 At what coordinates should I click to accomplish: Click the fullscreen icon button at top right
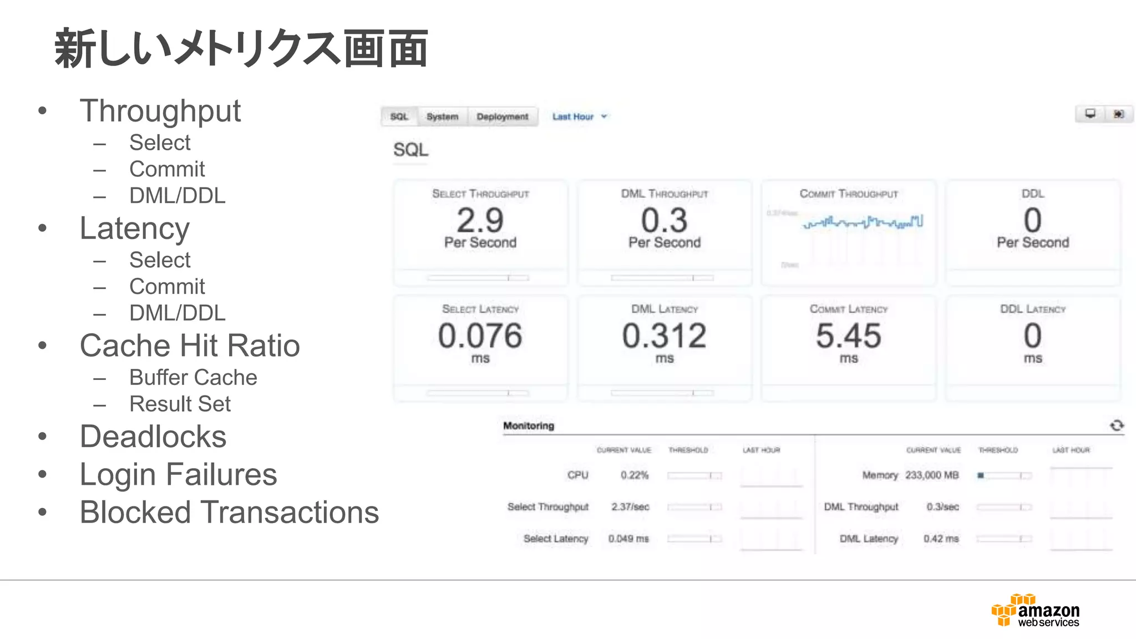coord(1119,114)
